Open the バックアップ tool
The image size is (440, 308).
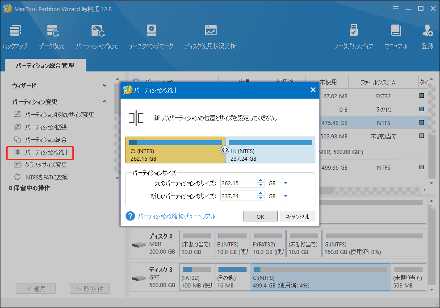coord(15,37)
